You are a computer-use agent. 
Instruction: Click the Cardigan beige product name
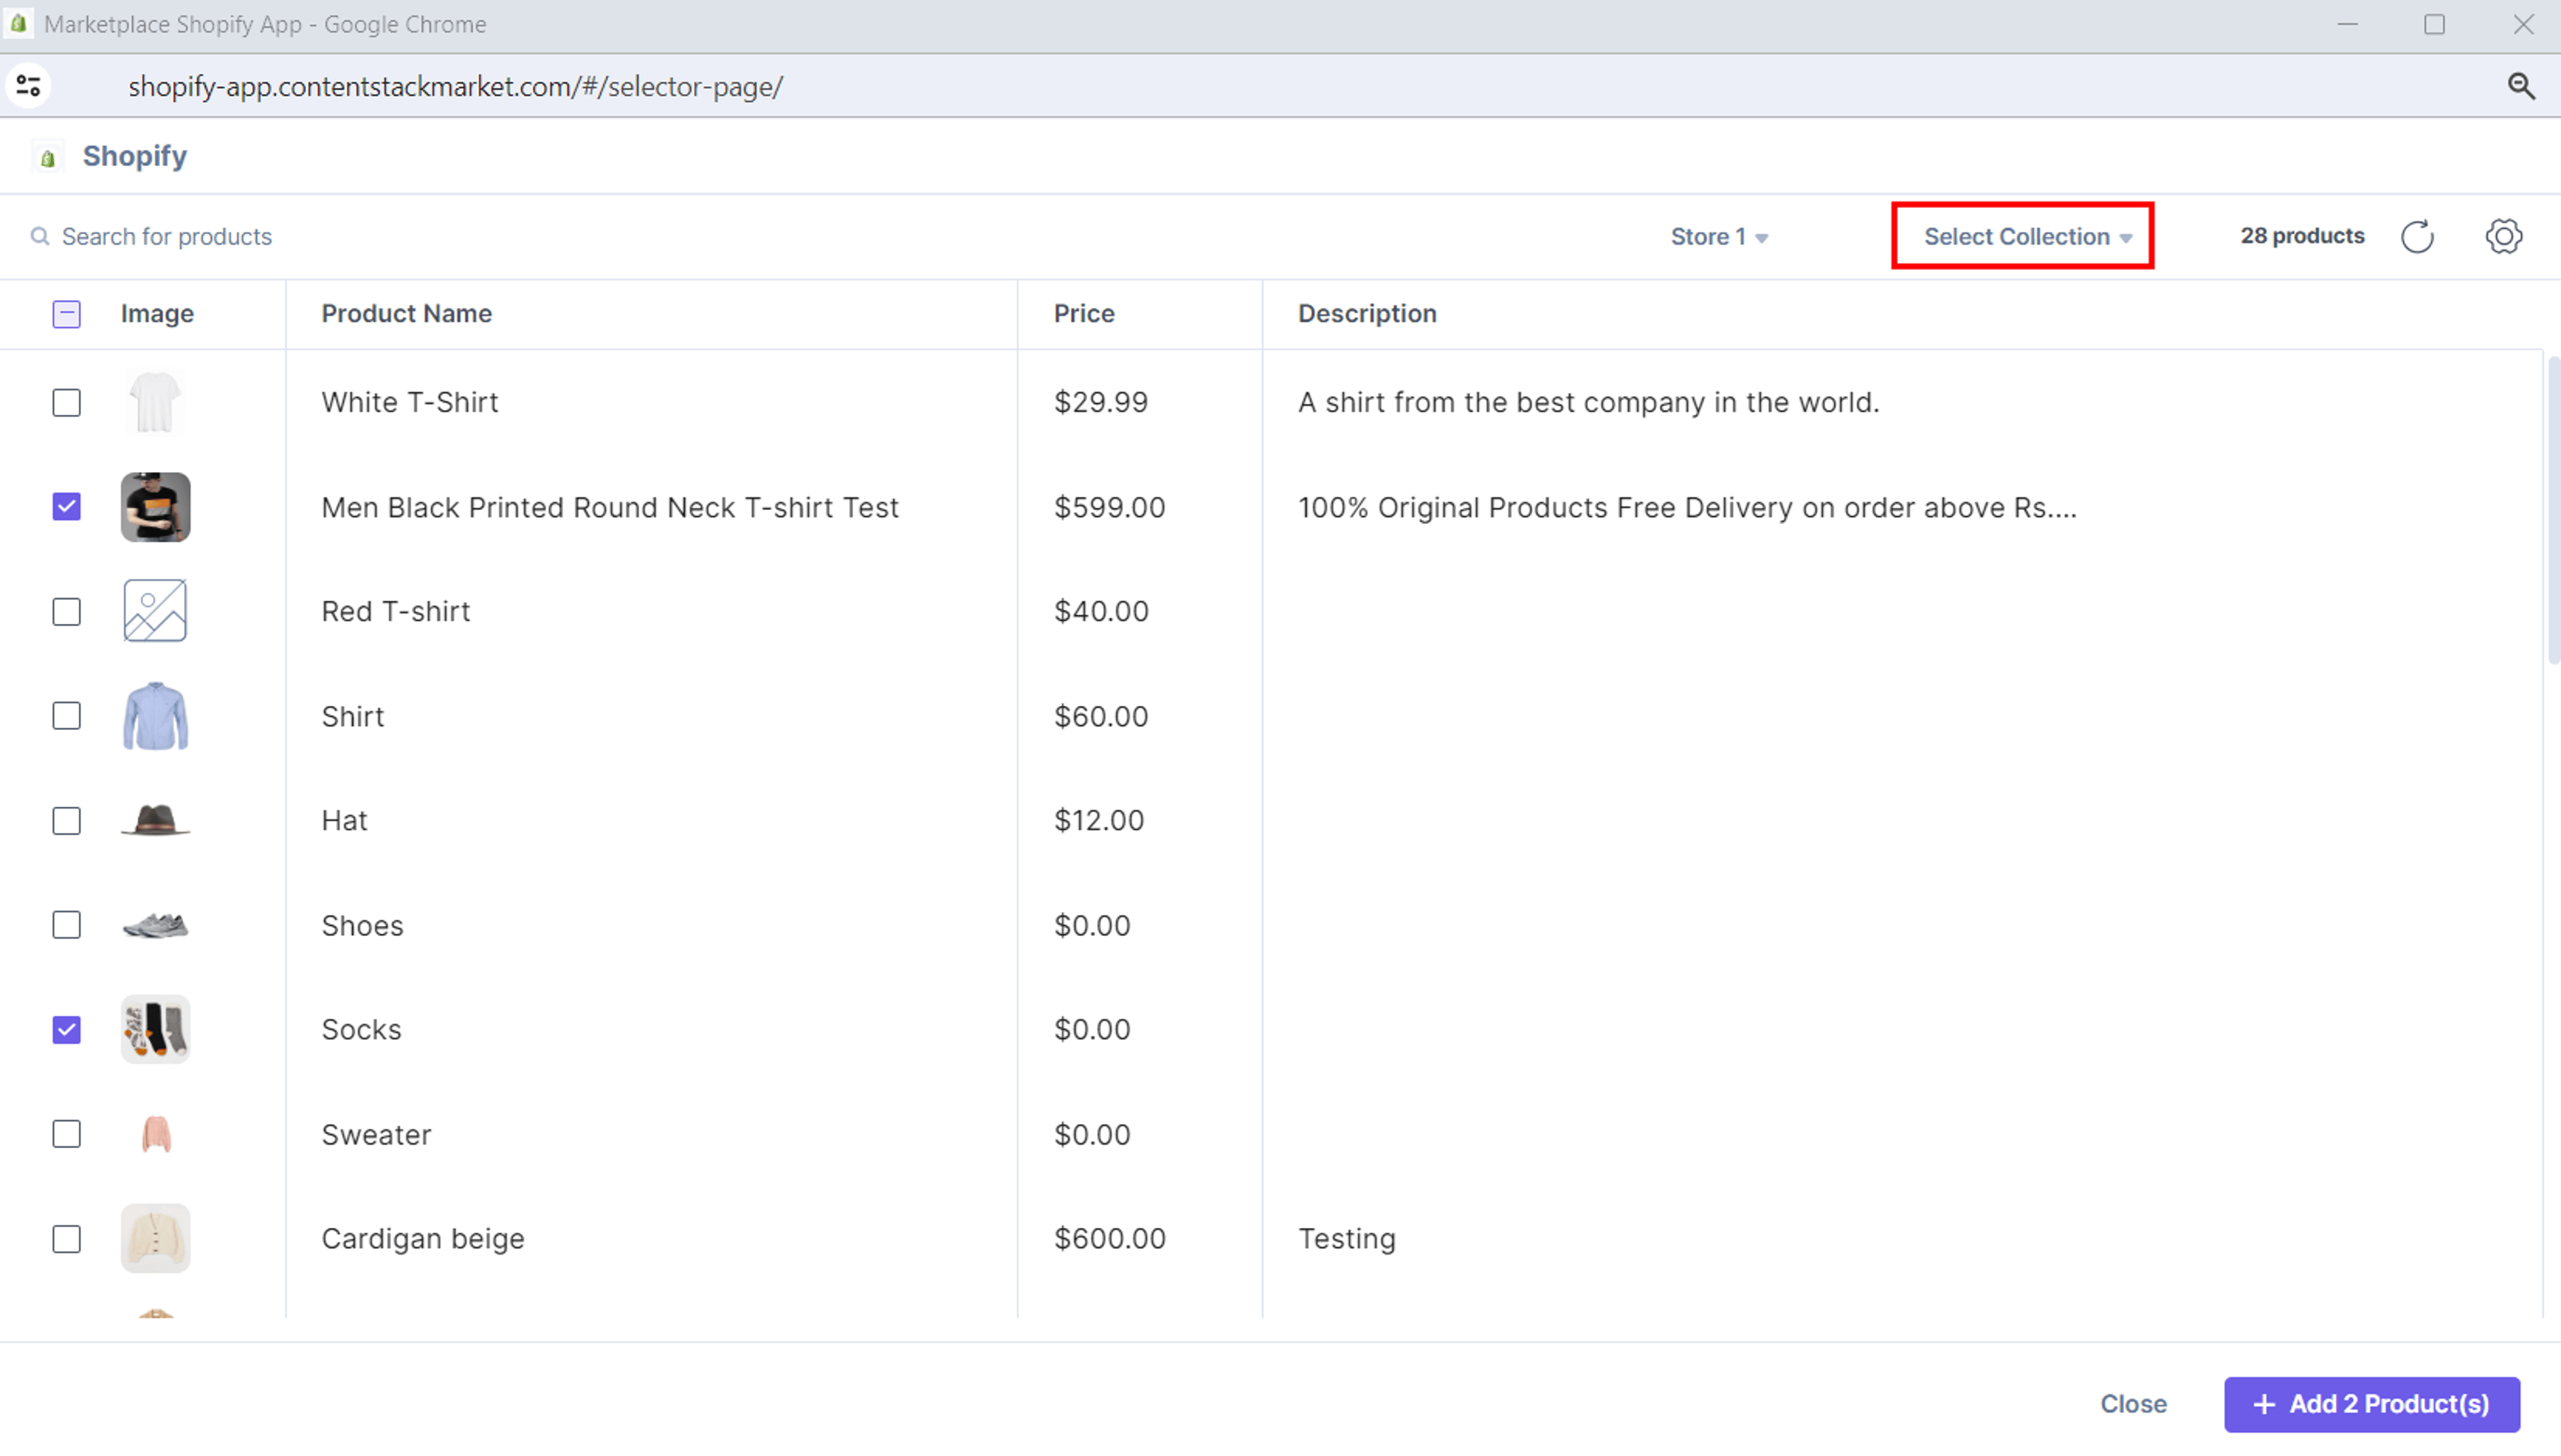coord(422,1238)
